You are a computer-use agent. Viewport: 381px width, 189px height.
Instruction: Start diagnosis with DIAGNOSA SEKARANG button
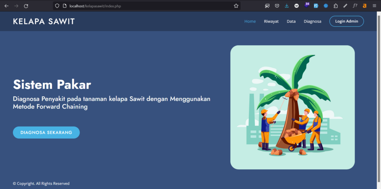[x=46, y=133]
